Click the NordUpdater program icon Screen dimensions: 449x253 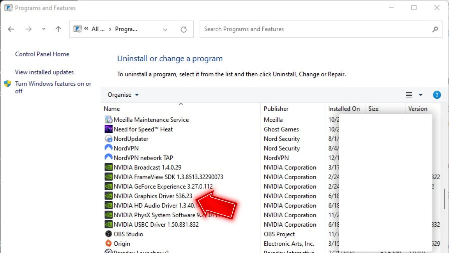108,139
